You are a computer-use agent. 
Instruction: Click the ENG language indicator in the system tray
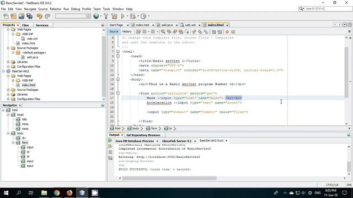318,193
